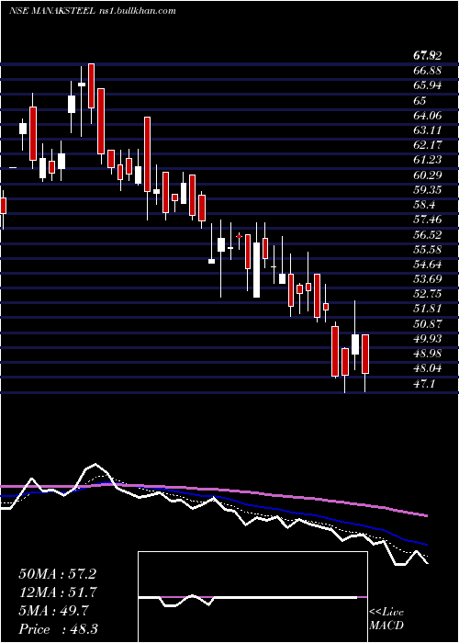Click the 52.75 price axis label
The height and width of the screenshot is (643, 459).
(428, 294)
